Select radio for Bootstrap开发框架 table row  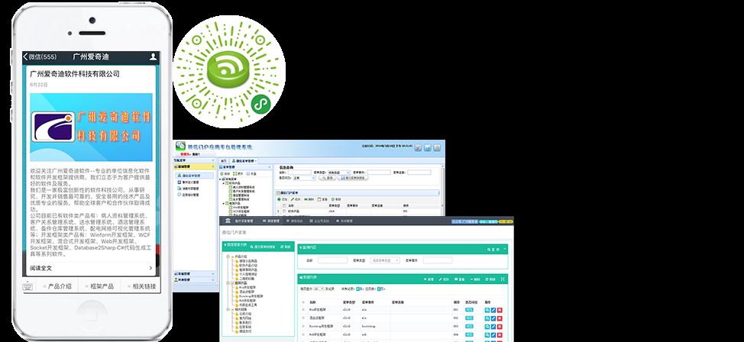303,326
